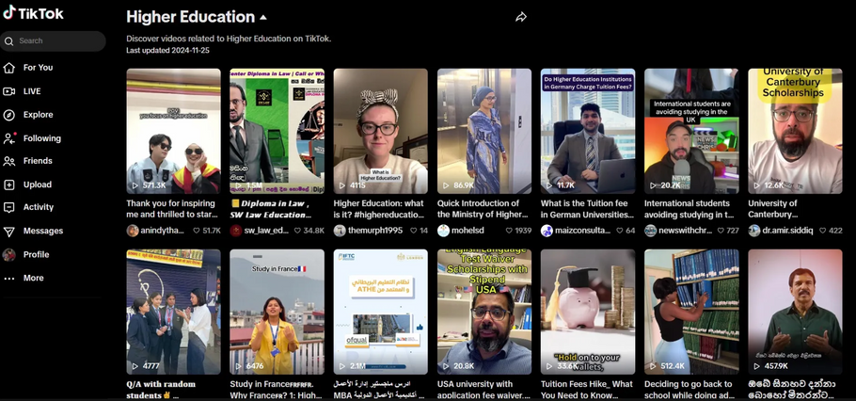Select the LIVE menu label
Viewport: 856px width, 401px height.
coord(32,91)
